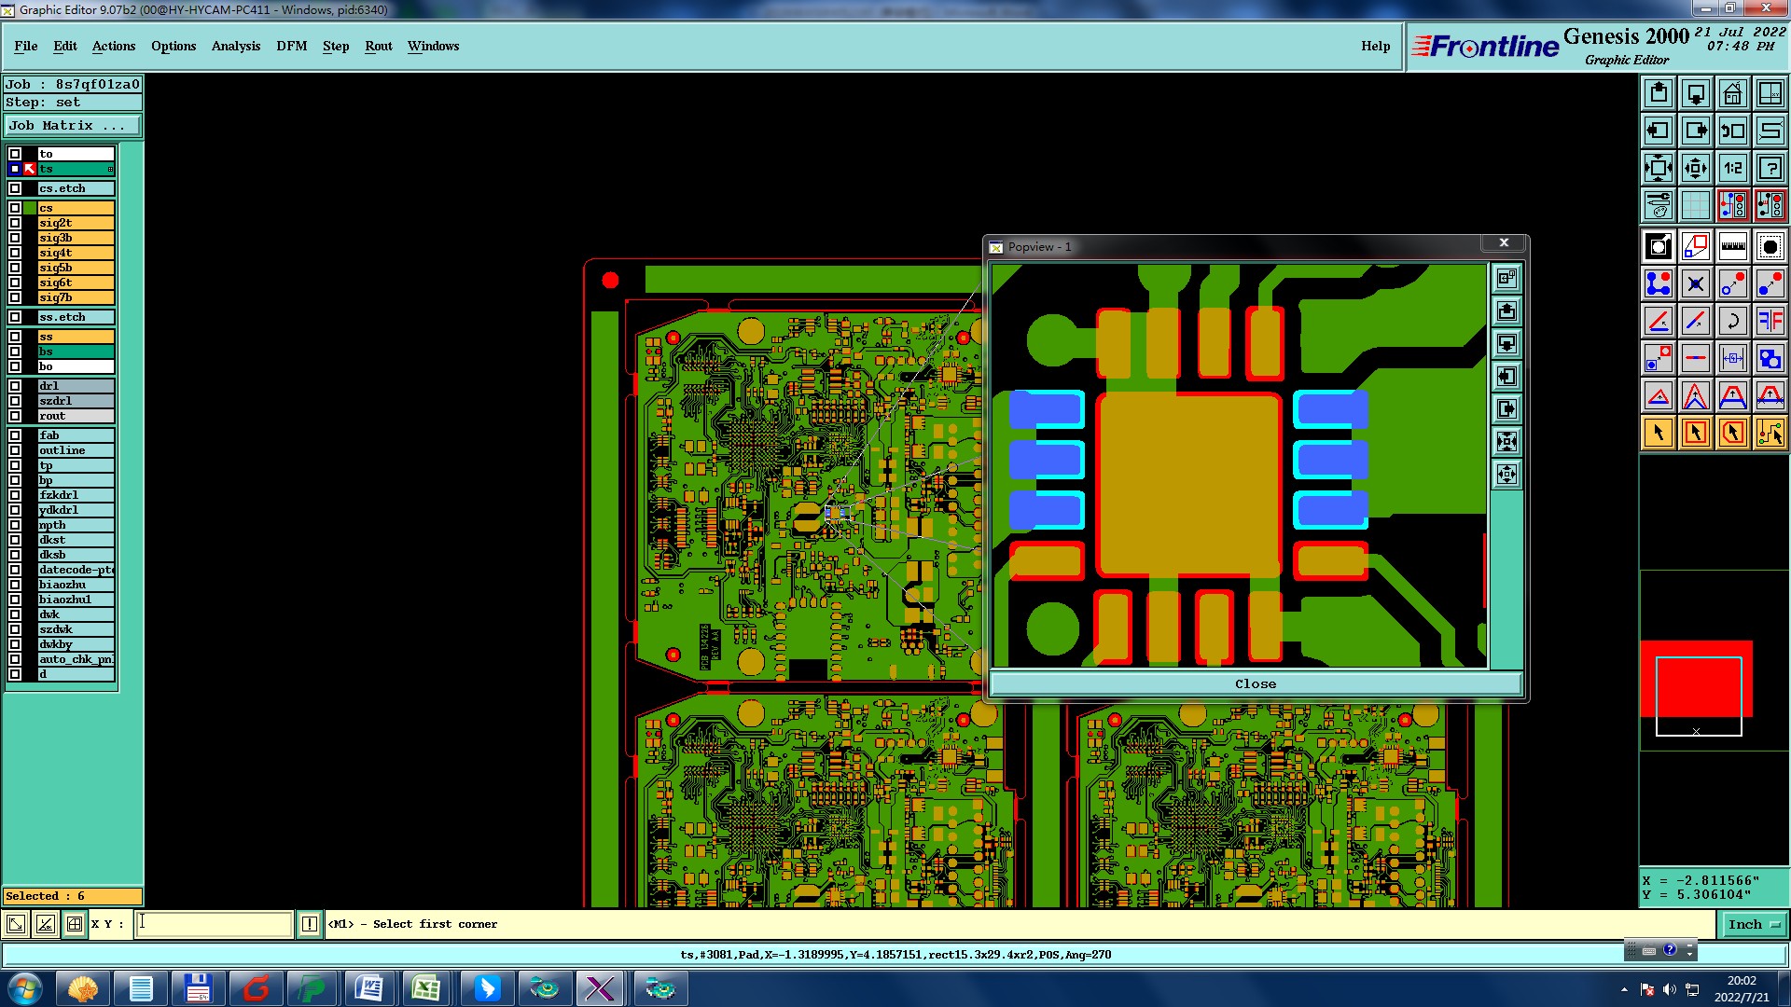Expand the Windows tray hidden icons arrow
The image size is (1791, 1007).
1624,989
